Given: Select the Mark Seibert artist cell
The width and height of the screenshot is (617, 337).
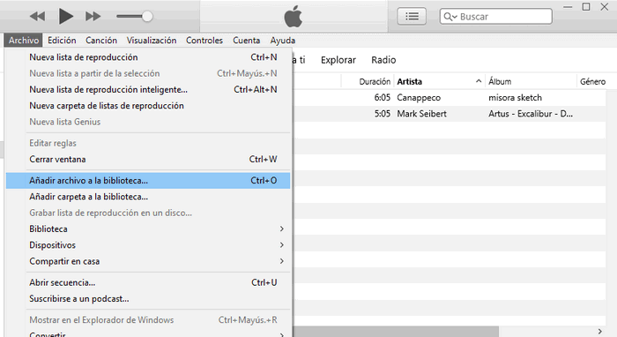Looking at the screenshot, I should click(x=422, y=114).
